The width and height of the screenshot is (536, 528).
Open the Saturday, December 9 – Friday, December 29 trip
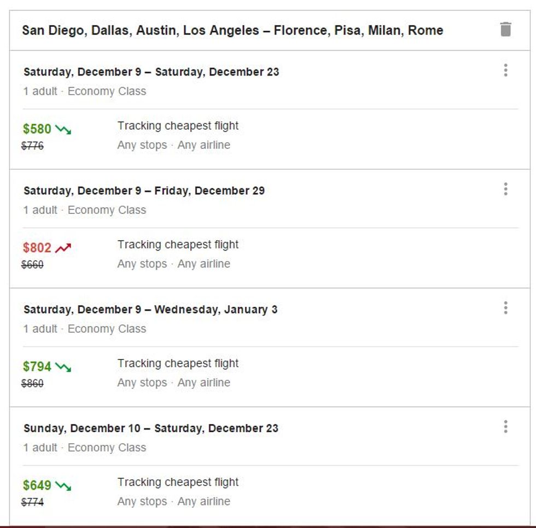pos(144,190)
